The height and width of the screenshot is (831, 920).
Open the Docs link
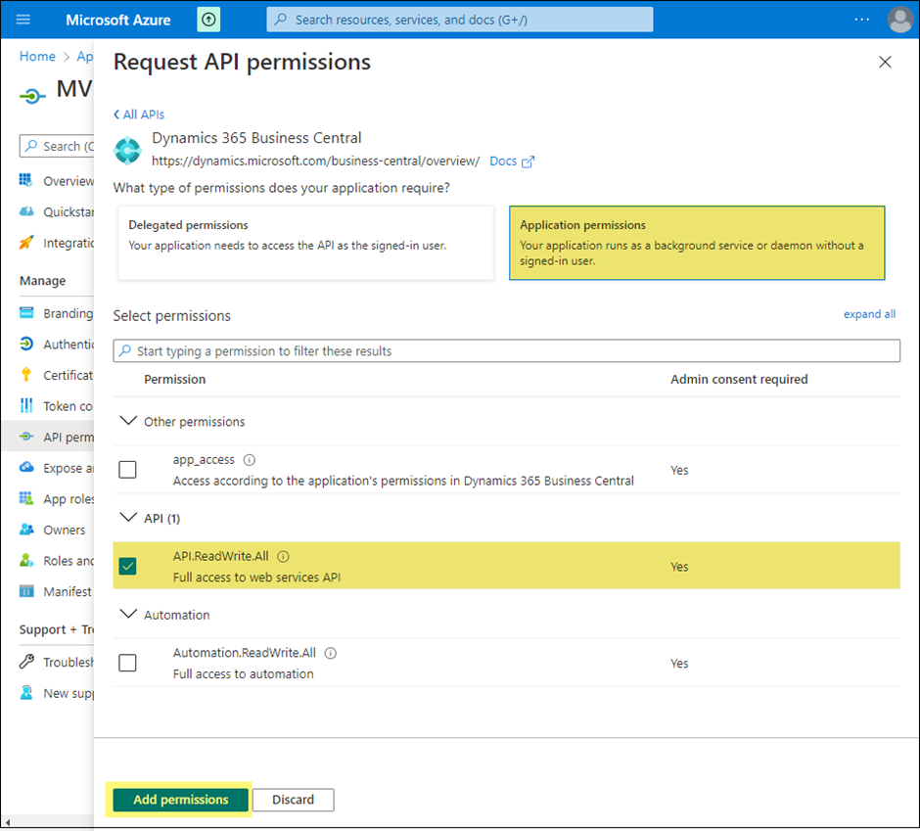pyautogui.click(x=503, y=161)
